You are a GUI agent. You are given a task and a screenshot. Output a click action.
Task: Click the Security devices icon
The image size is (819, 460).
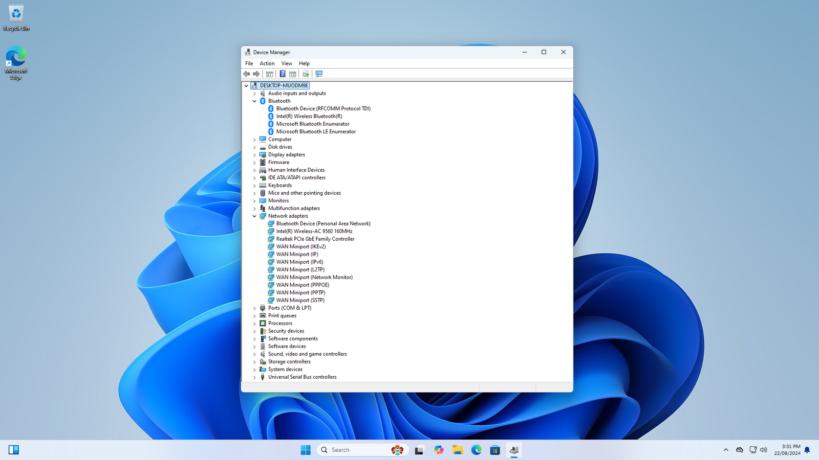click(263, 331)
